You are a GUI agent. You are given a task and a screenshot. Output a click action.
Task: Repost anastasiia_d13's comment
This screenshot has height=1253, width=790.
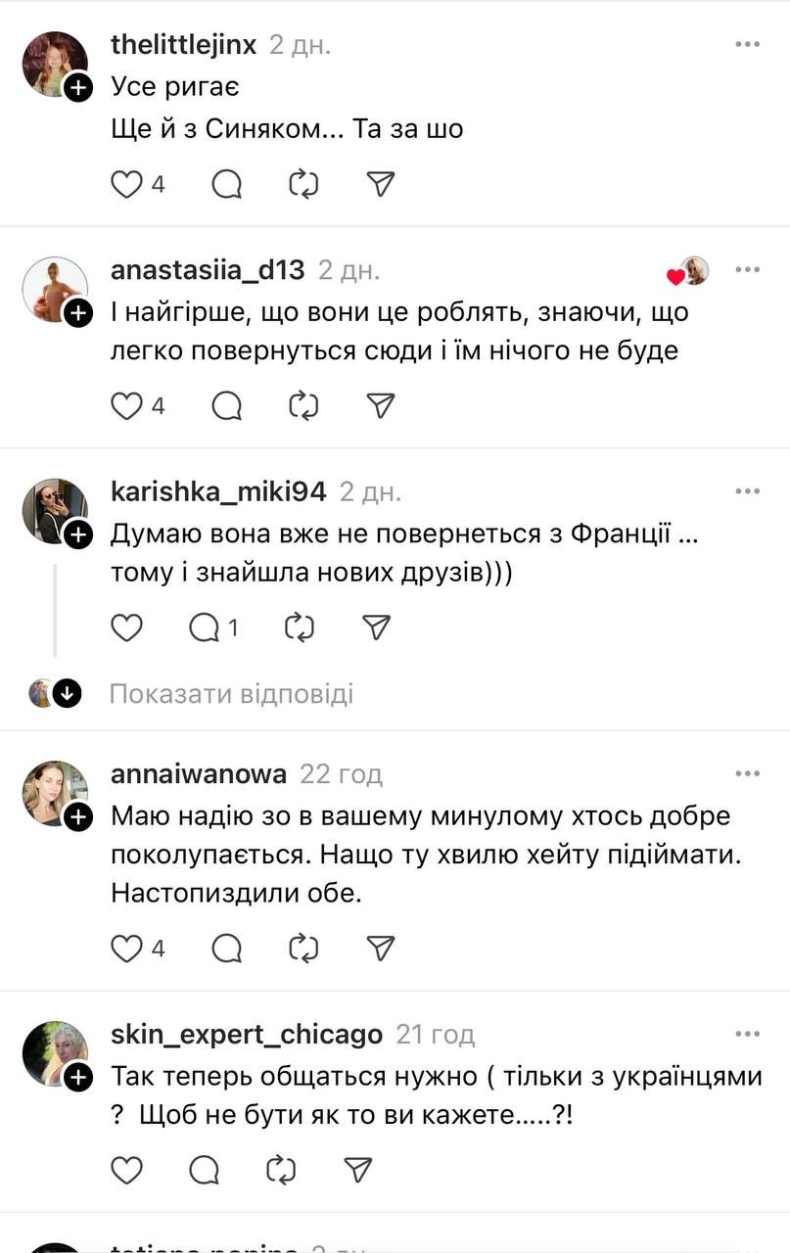303,405
